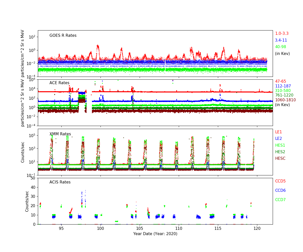Select the red 1.0-3.3 legend label
This screenshot has height=252, width=303.
click(282, 34)
